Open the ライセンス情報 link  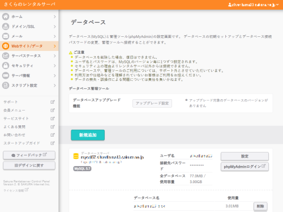[14, 190]
